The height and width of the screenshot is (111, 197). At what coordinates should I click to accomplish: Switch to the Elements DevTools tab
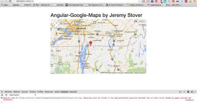[8, 92]
